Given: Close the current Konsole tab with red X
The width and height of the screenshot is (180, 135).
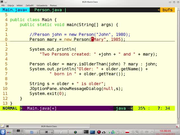Looking at the screenshot, I should tap(177, 127).
